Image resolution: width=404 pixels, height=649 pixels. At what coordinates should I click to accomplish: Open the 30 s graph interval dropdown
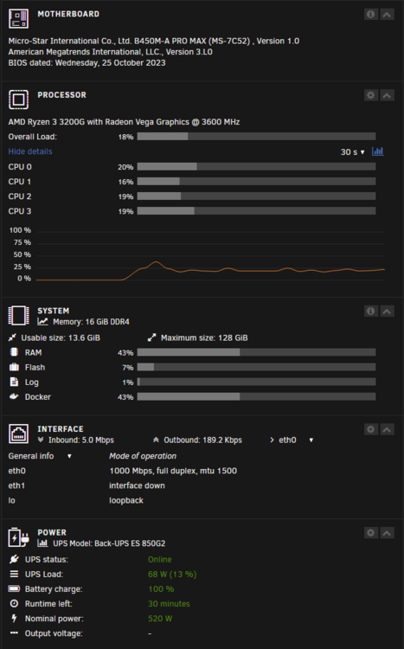tap(352, 152)
